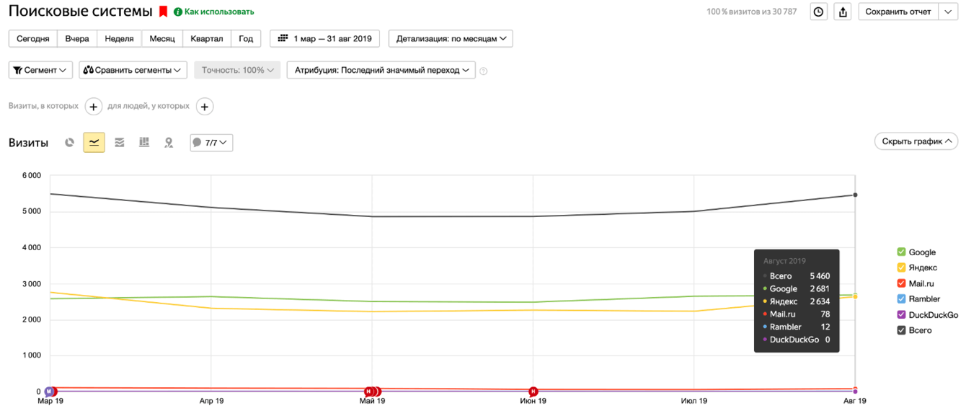Select the line chart view icon

(x=94, y=143)
